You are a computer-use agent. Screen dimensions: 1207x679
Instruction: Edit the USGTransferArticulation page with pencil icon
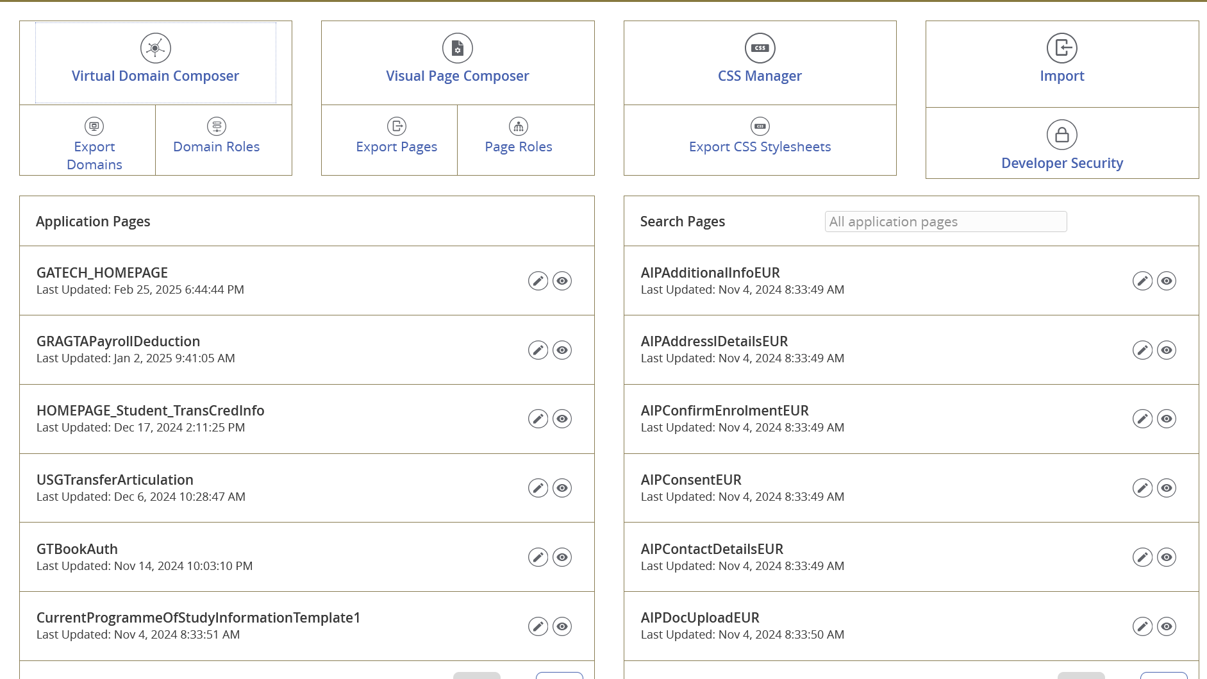[x=538, y=488]
